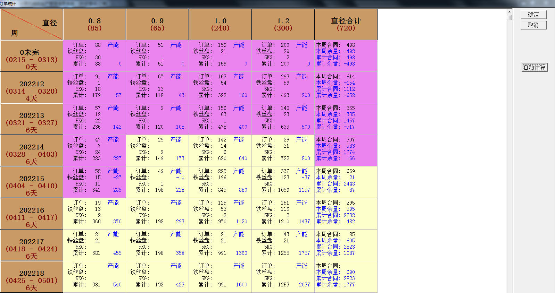
Task: Click the 直径合计 (720) column header
Action: [x=346, y=24]
